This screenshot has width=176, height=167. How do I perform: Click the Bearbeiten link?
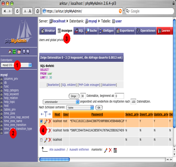point(53,85)
